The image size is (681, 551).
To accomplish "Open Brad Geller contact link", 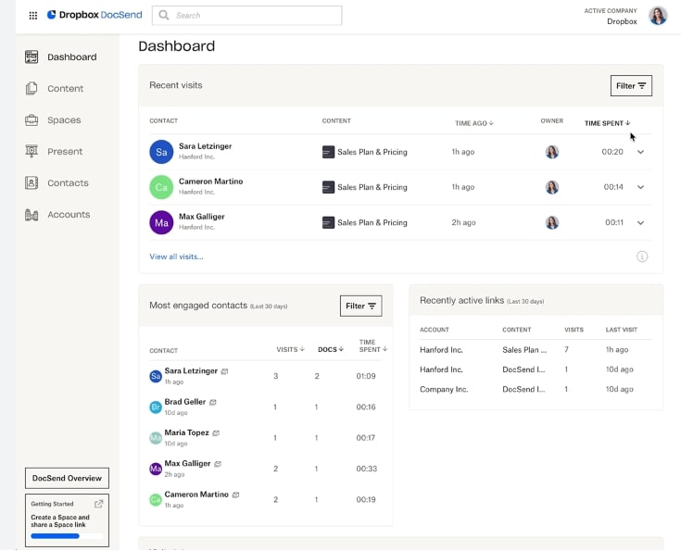I will pyautogui.click(x=185, y=402).
